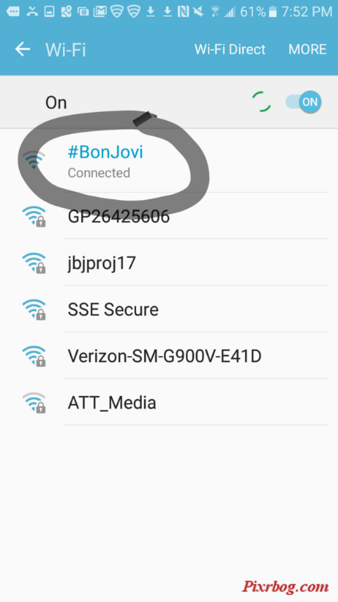Tap the locked Wi-Fi icon beside jbjproj17
Viewport: 338px width, 602px height.
(x=34, y=263)
